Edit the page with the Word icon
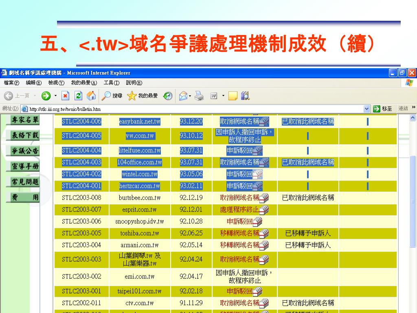 pos(214,96)
